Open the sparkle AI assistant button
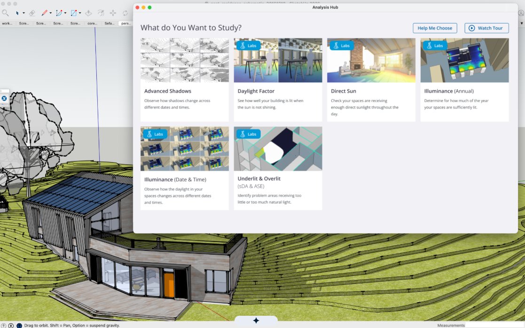Screen dimensions: 525x328 point(256,320)
